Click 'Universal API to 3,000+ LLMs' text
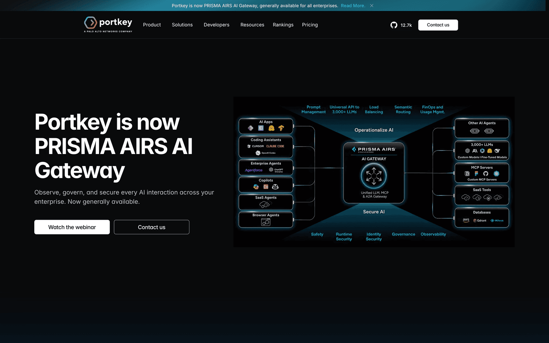 [345, 109]
